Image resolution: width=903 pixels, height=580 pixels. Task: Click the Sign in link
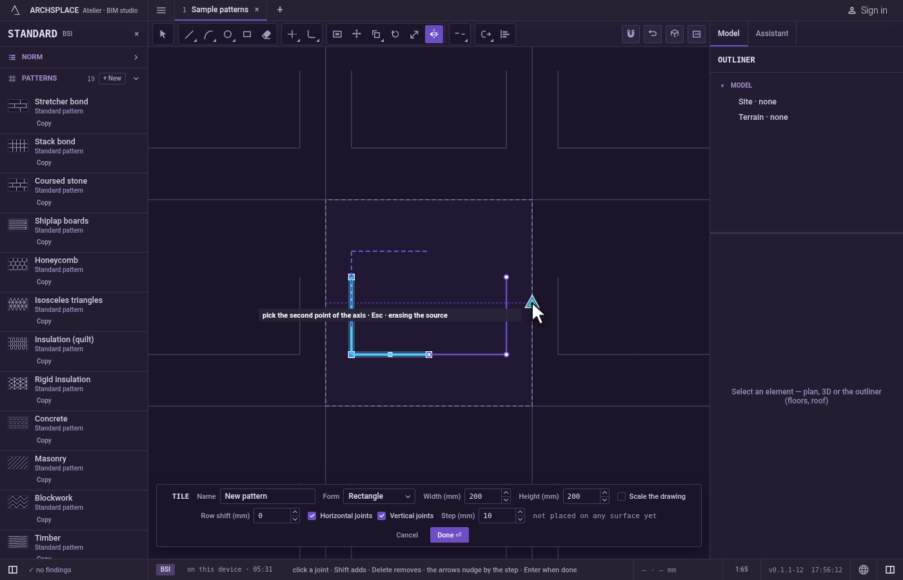click(x=868, y=10)
